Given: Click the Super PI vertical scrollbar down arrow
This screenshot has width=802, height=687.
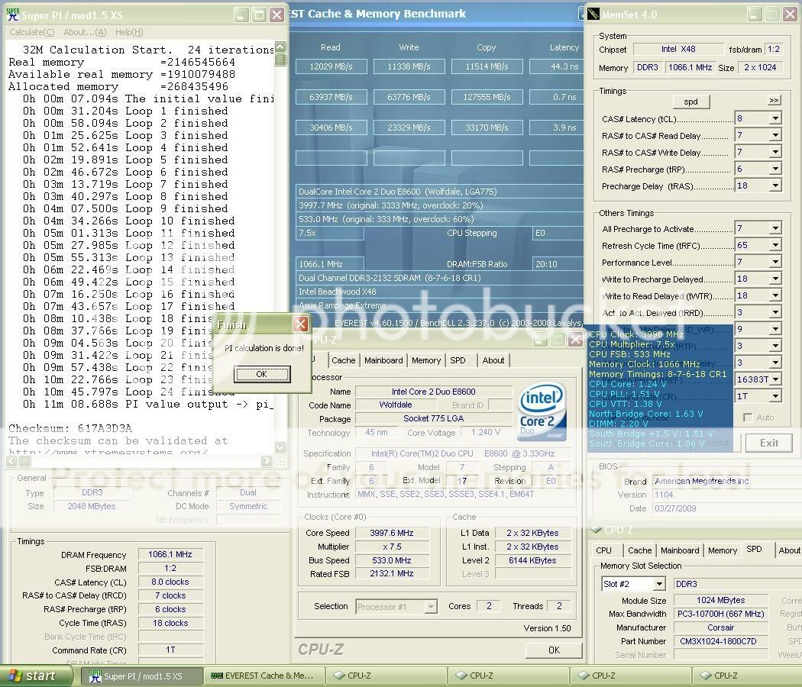Looking at the screenshot, I should coord(280,448).
